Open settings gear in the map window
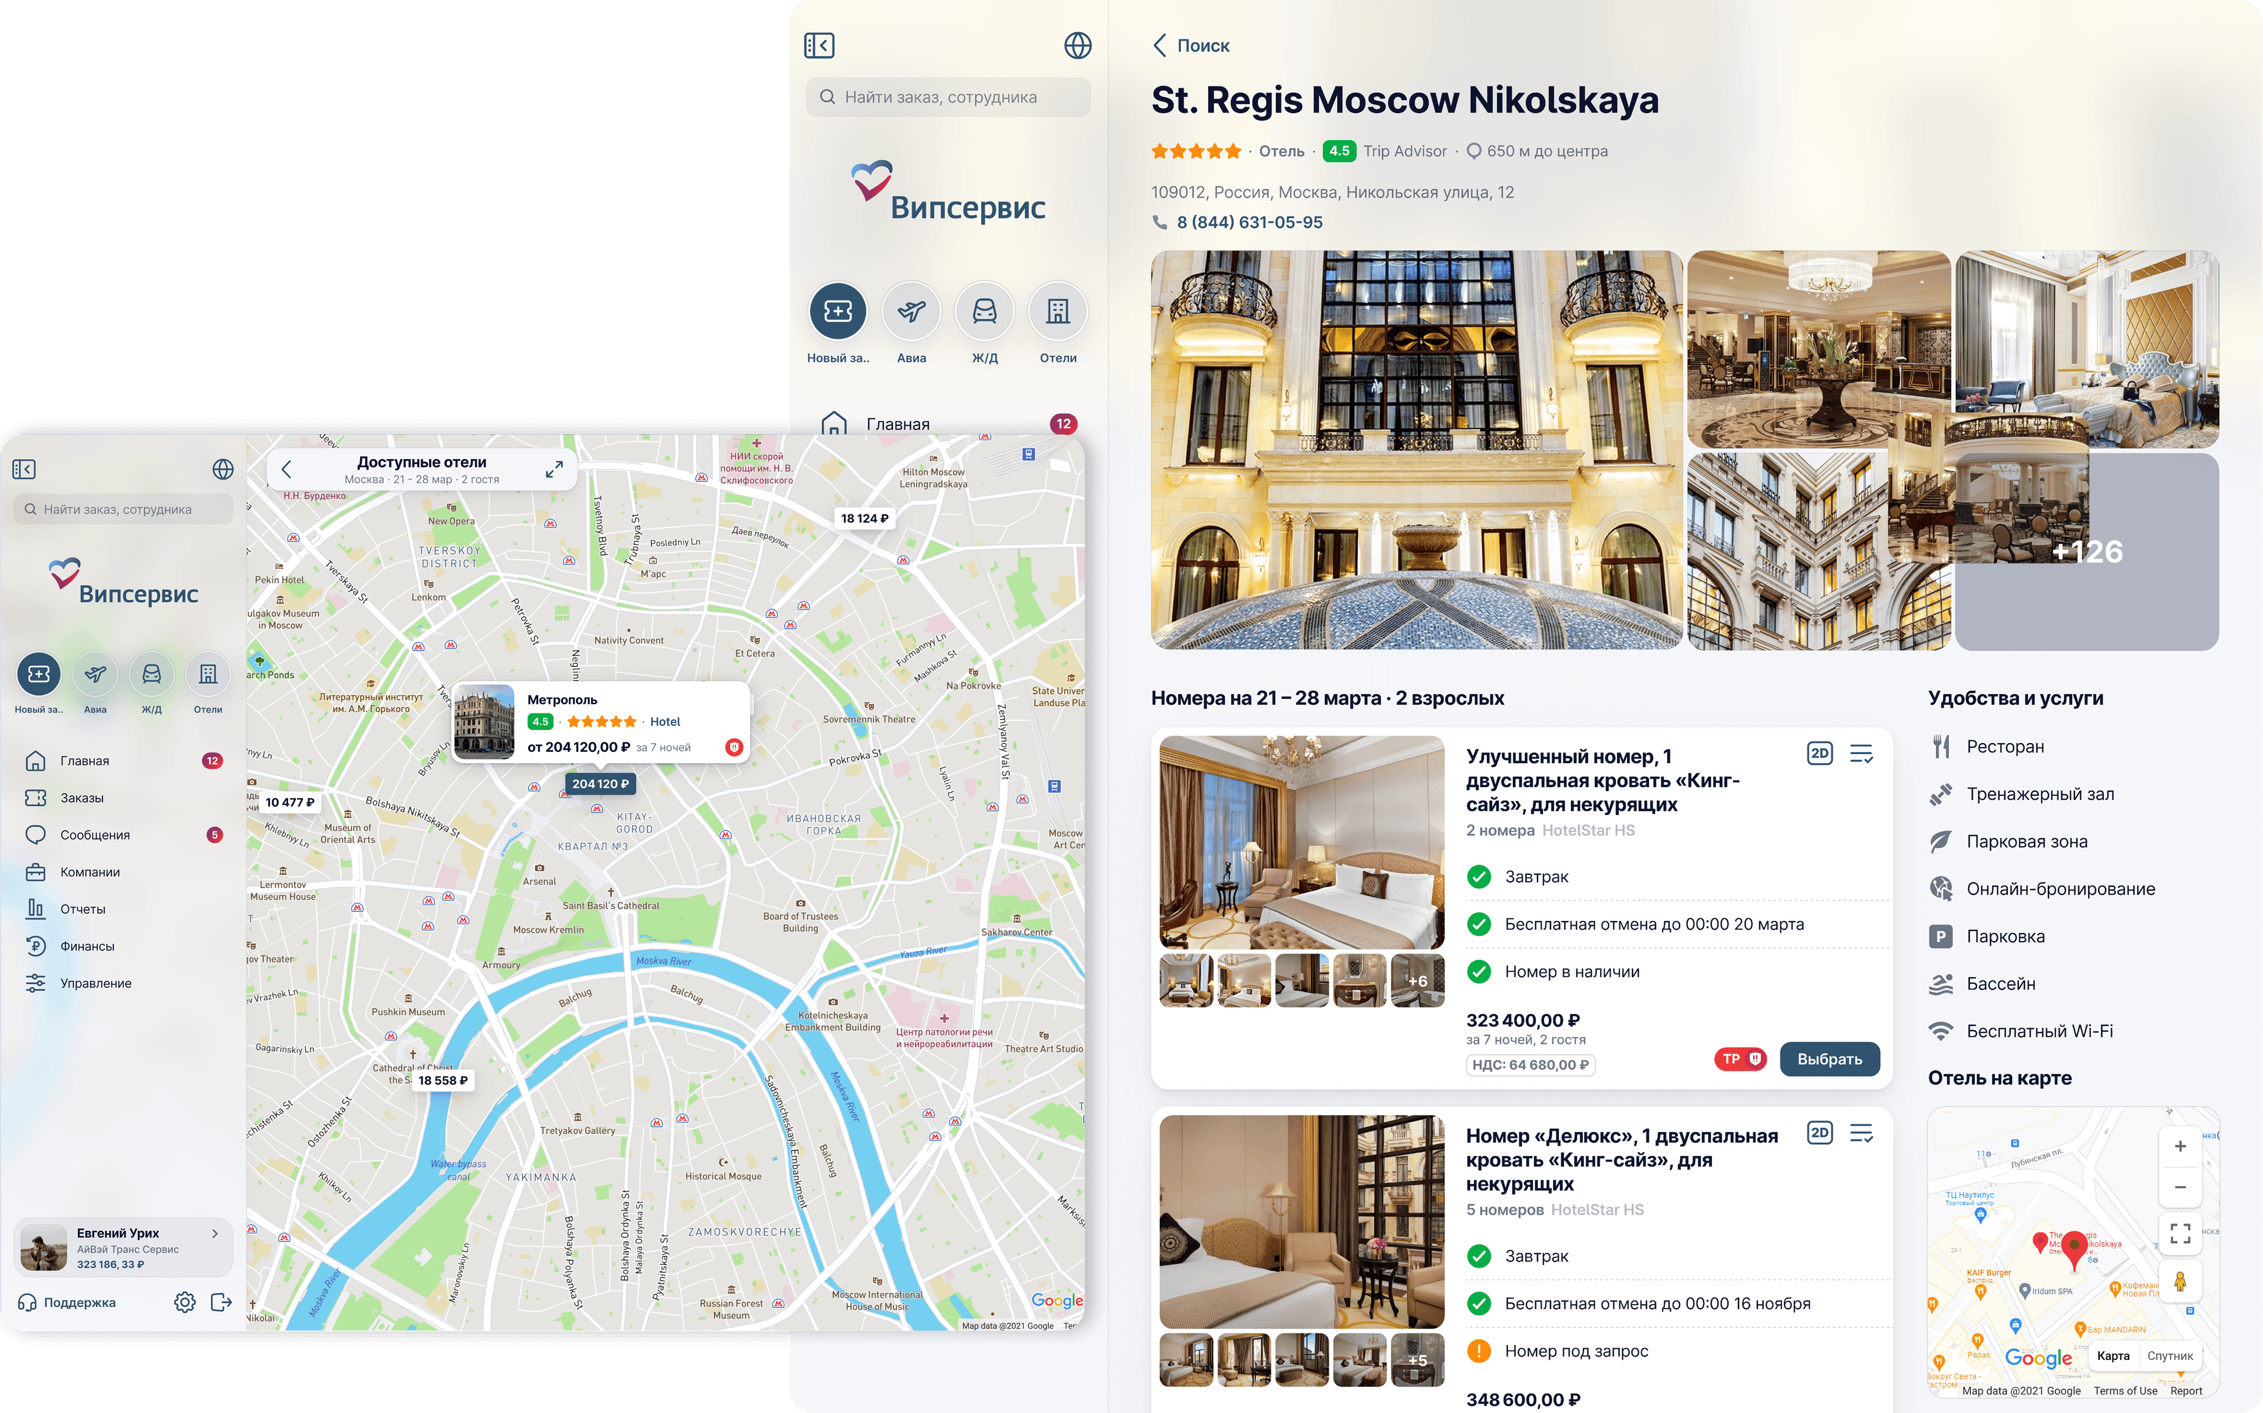This screenshot has width=2263, height=1413. click(185, 1302)
